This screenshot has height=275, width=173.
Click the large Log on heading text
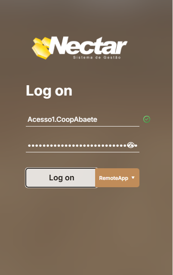49,91
